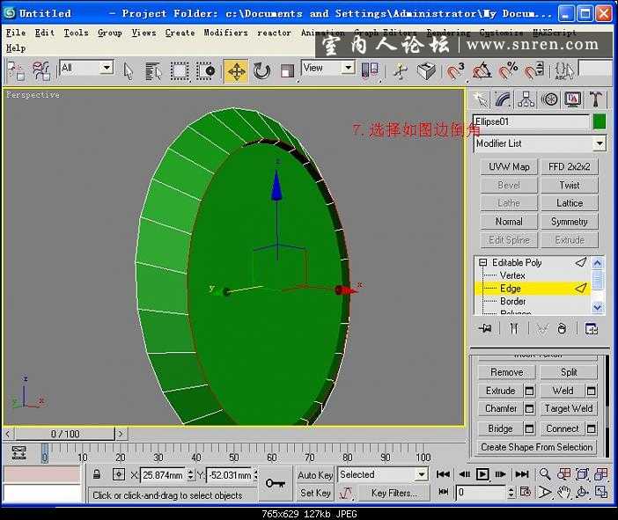Open the Create menu
Image resolution: width=618 pixels, height=520 pixels.
pos(180,33)
